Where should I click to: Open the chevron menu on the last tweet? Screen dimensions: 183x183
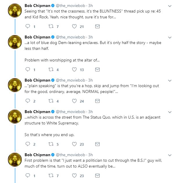click(170, 155)
